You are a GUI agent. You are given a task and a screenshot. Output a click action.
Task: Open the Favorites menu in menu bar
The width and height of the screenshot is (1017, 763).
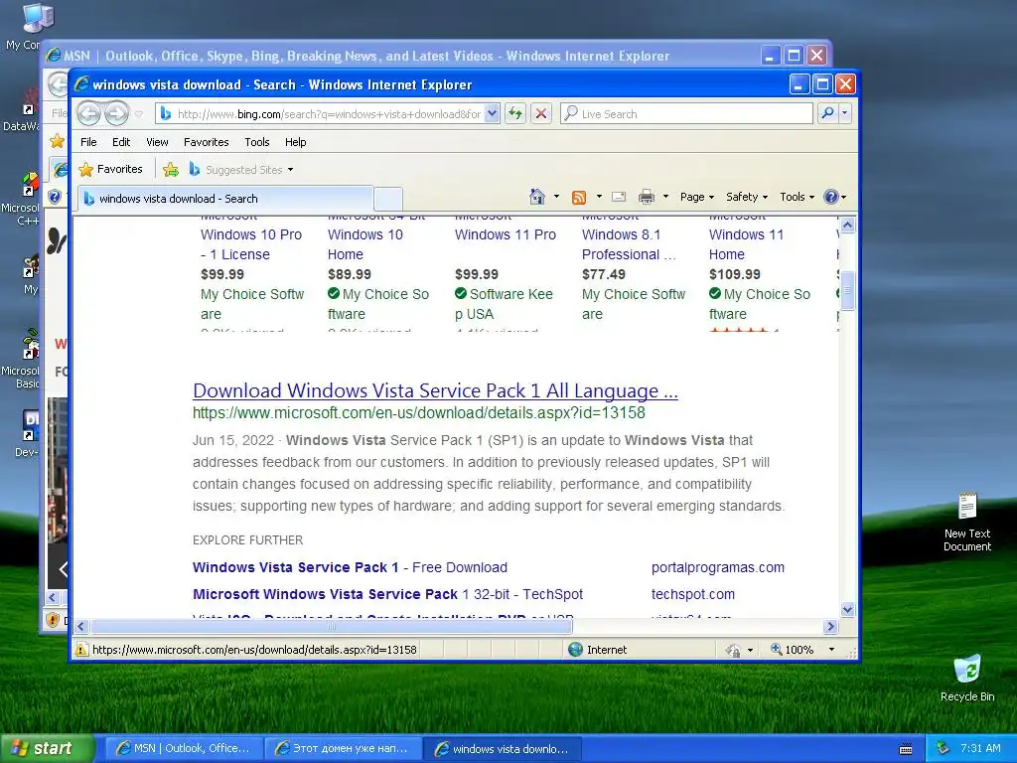coord(207,142)
